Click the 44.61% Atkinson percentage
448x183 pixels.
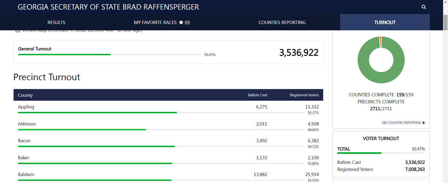point(313,130)
